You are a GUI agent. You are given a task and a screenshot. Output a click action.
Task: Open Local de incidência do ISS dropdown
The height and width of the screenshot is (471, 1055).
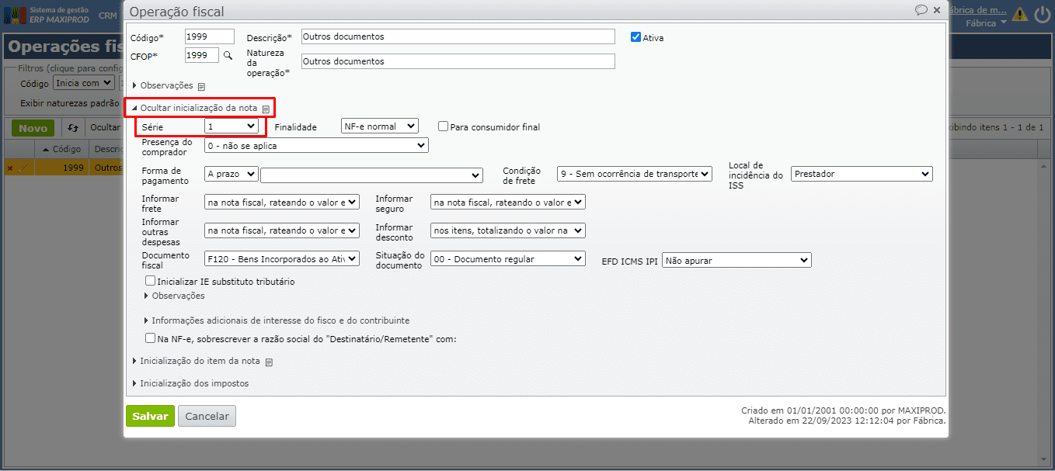[x=862, y=174]
